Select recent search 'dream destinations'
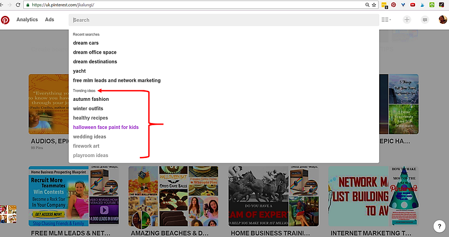 tap(95, 62)
